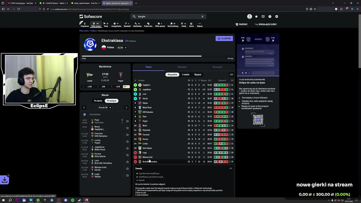Select Baseball sport icon
This screenshot has width=361, height=203.
click(x=127, y=25)
